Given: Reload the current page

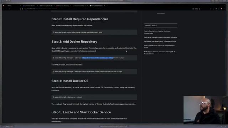Looking at the screenshot, I should [x=9, y=9].
